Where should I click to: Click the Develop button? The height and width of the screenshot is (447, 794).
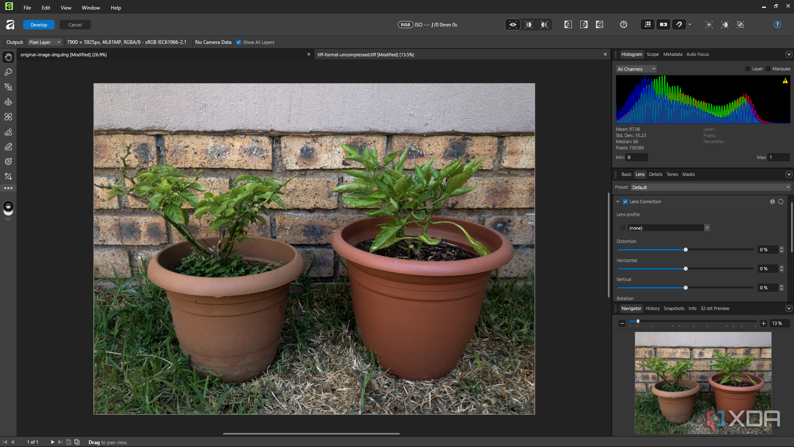pos(39,25)
